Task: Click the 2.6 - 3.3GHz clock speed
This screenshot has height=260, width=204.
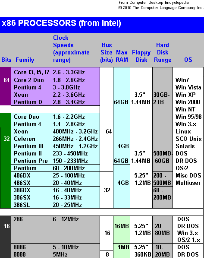Action: tap(69, 72)
